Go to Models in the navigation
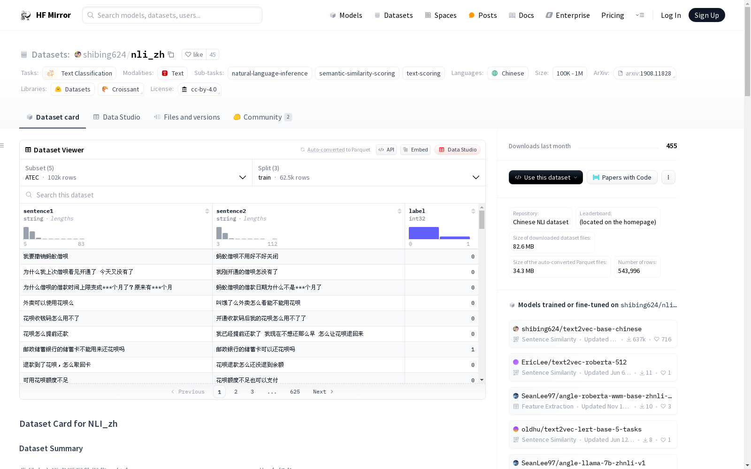Viewport: 751px width, 469px height. (x=346, y=15)
